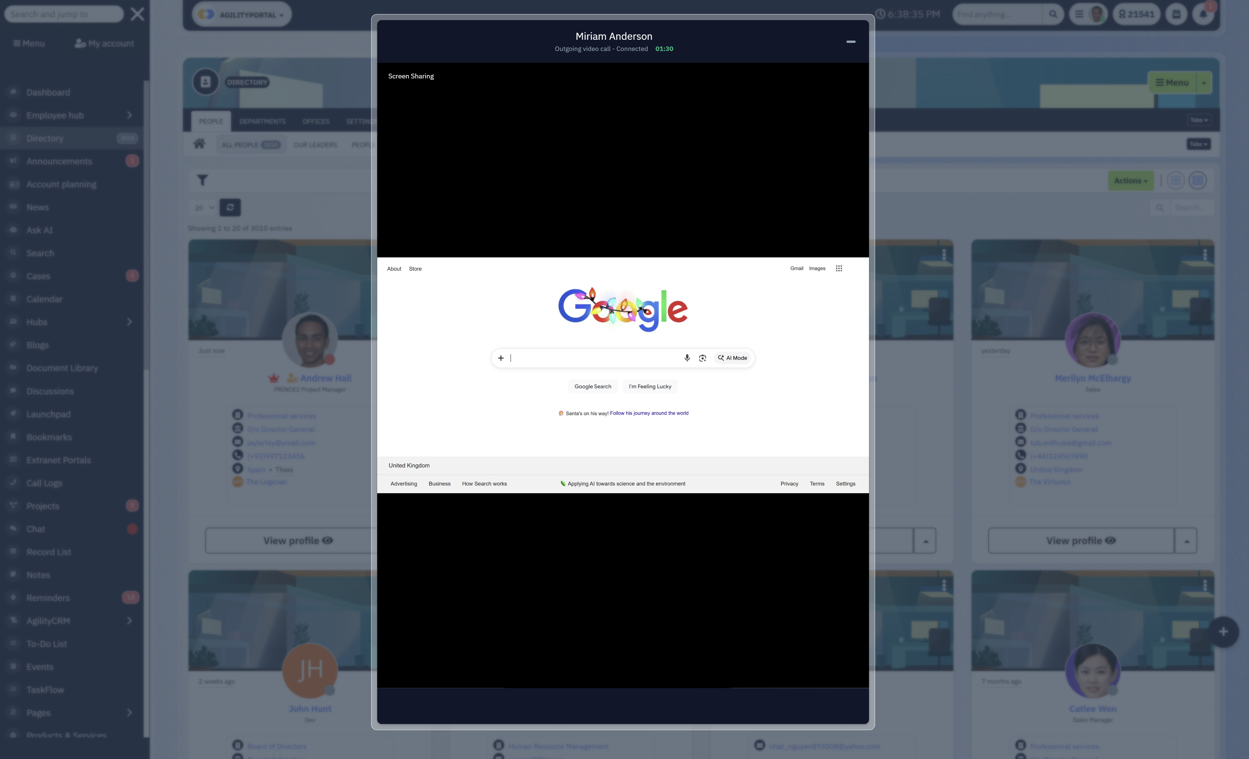
Task: Expand the Employee hub submenu
Action: pos(129,115)
